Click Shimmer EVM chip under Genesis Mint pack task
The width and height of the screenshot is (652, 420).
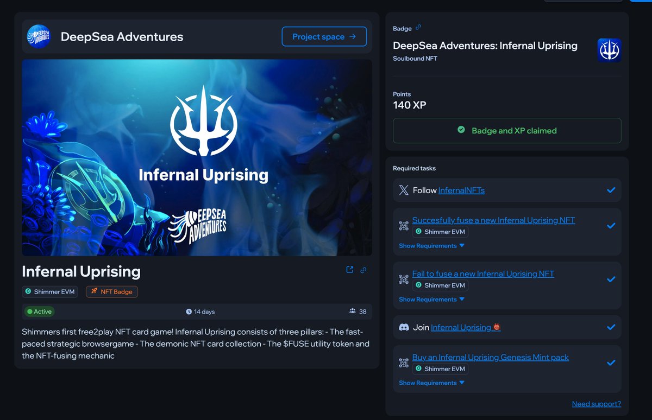coord(440,369)
